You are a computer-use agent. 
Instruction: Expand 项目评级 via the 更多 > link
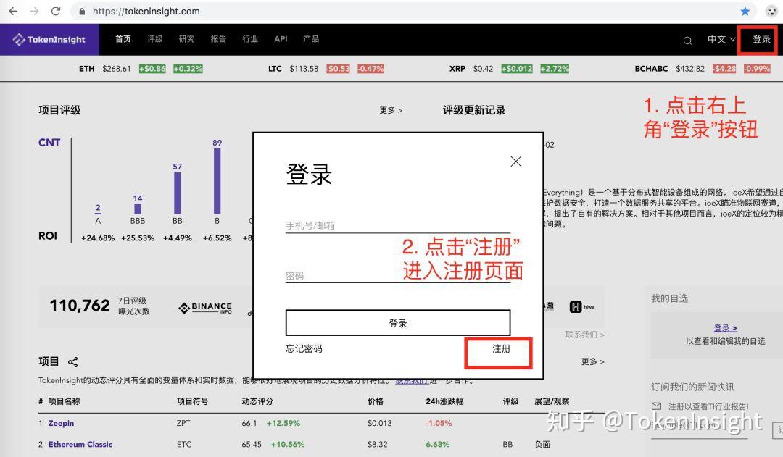pyautogui.click(x=390, y=109)
